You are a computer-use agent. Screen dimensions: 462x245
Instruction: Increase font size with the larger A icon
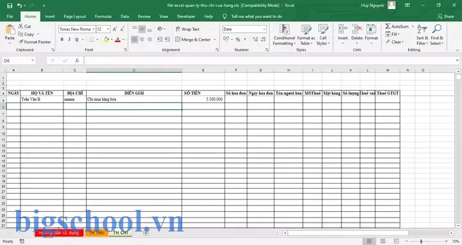coord(115,29)
